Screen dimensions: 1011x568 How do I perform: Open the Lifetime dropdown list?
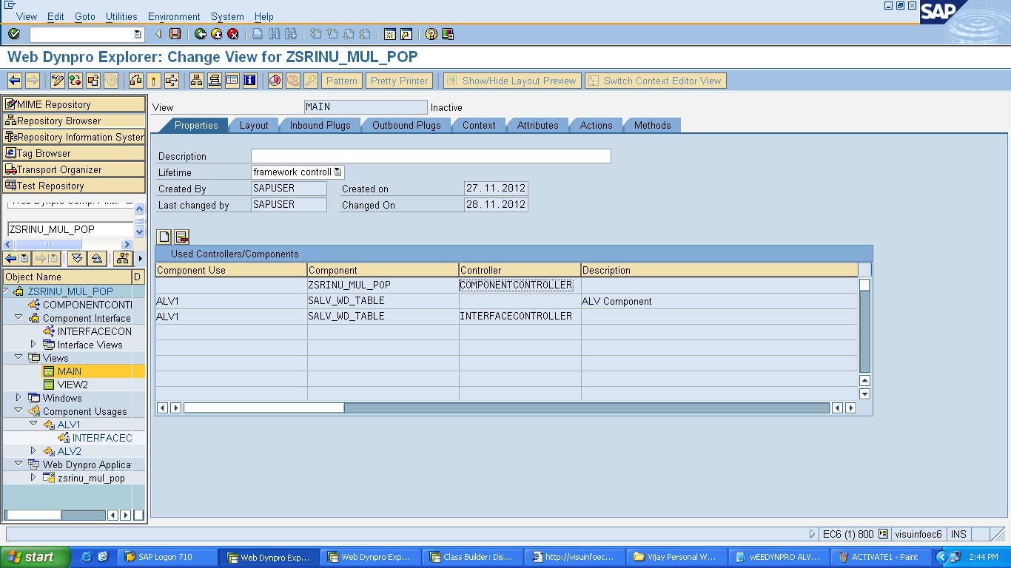click(337, 172)
